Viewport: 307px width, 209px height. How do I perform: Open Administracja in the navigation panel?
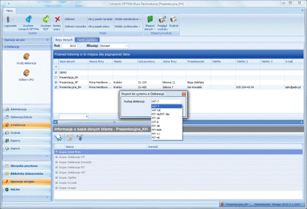tap(26, 109)
